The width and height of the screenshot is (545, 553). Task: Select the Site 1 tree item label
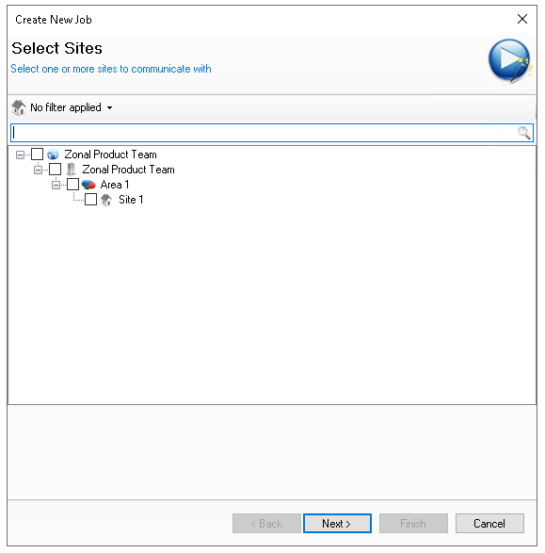pyautogui.click(x=131, y=200)
